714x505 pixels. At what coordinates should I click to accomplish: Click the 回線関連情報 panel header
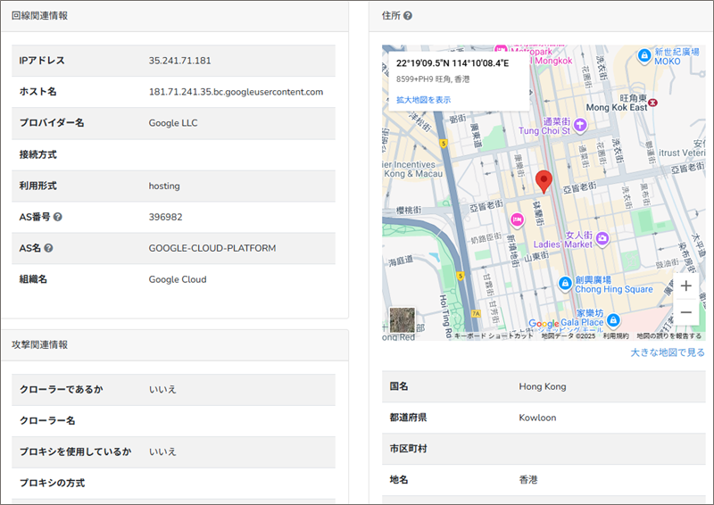tap(175, 16)
